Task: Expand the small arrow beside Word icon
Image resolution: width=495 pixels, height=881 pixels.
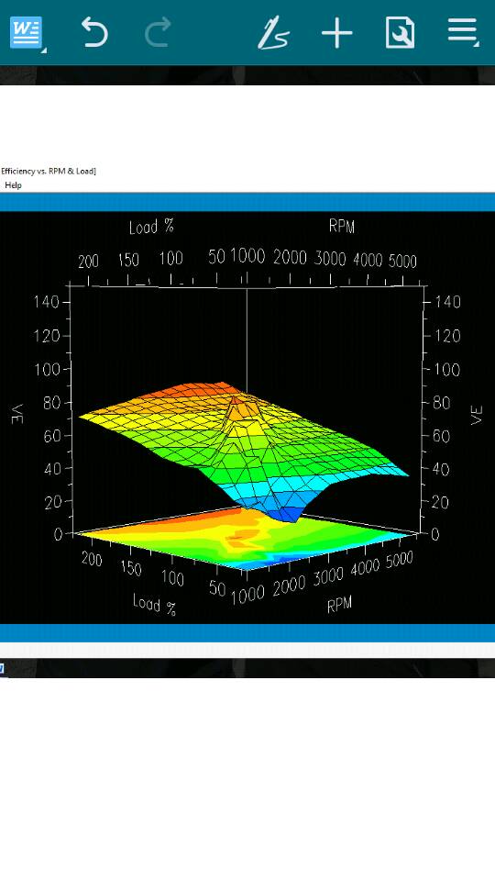Action: pos(44,50)
